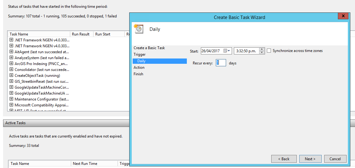Screen dimensions: 355x168
Task: Expand the Maintenance Configurator task
Action: tap(12, 99)
